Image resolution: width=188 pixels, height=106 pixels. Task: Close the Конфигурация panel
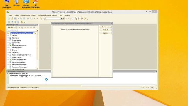[37, 25]
